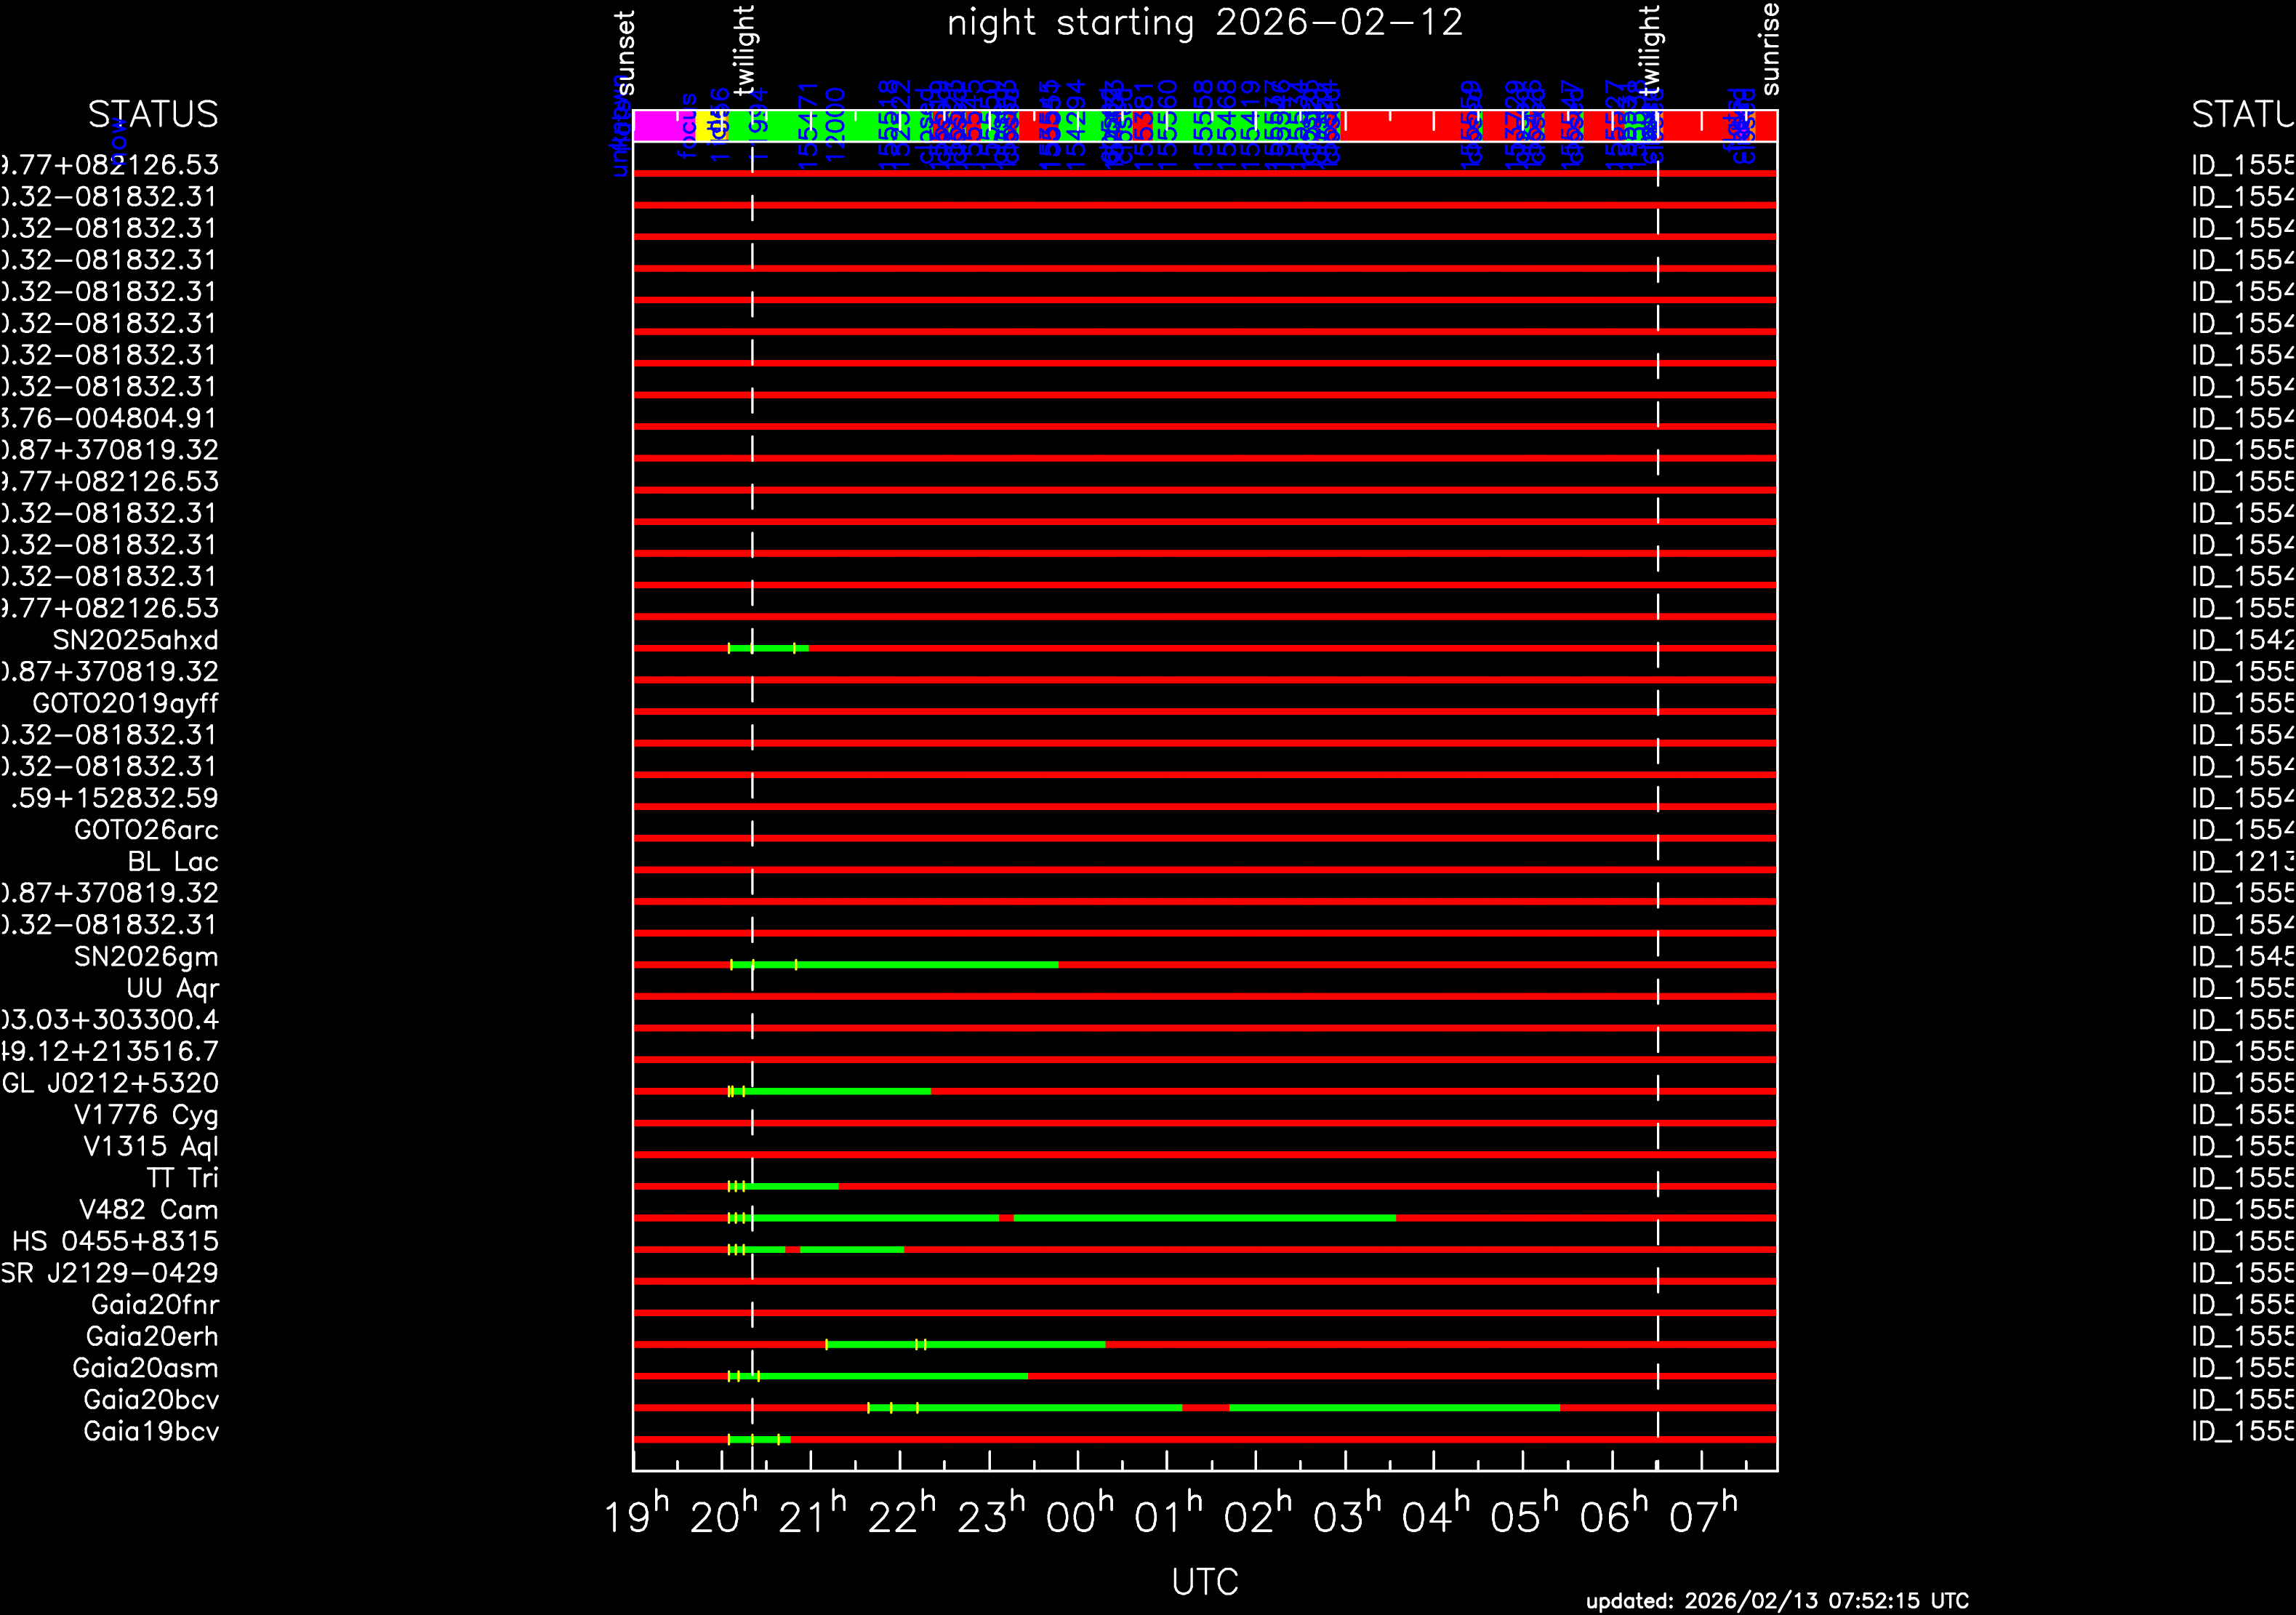The height and width of the screenshot is (1615, 2296).
Task: Click the green bar in the Gaia20erh row
Action: coord(1010,1345)
